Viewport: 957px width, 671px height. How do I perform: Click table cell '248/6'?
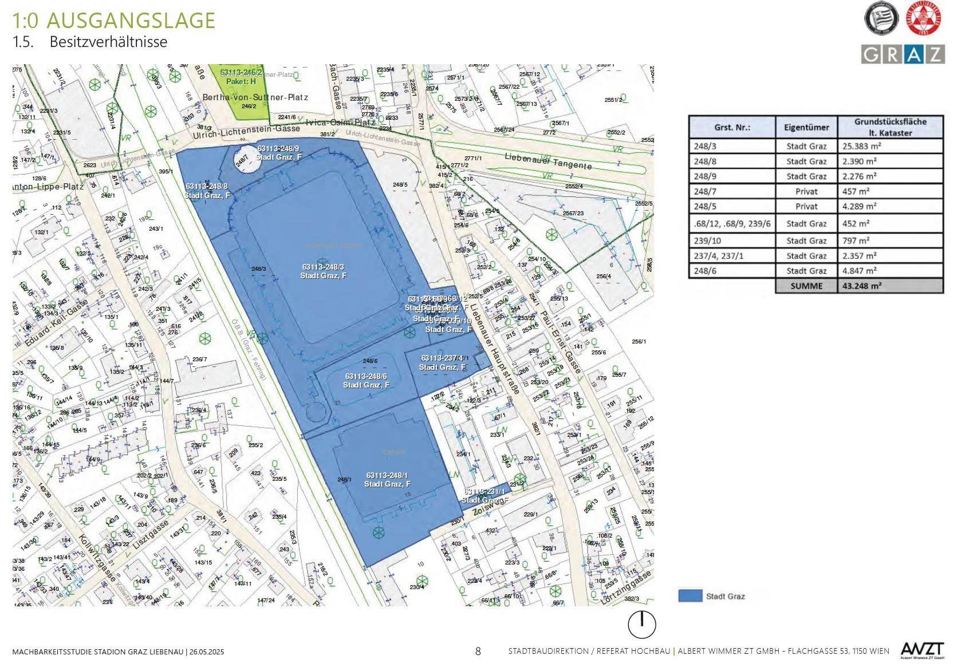pyautogui.click(x=732, y=270)
